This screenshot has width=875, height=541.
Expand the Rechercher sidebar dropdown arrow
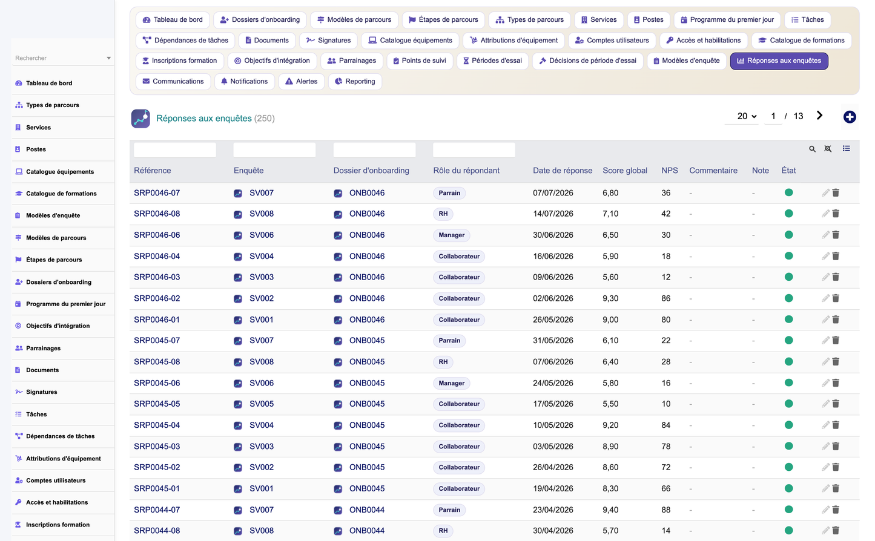(x=109, y=58)
